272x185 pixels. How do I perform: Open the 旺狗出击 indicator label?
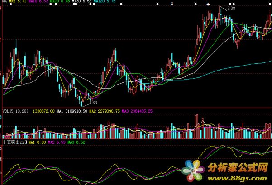point(15,142)
